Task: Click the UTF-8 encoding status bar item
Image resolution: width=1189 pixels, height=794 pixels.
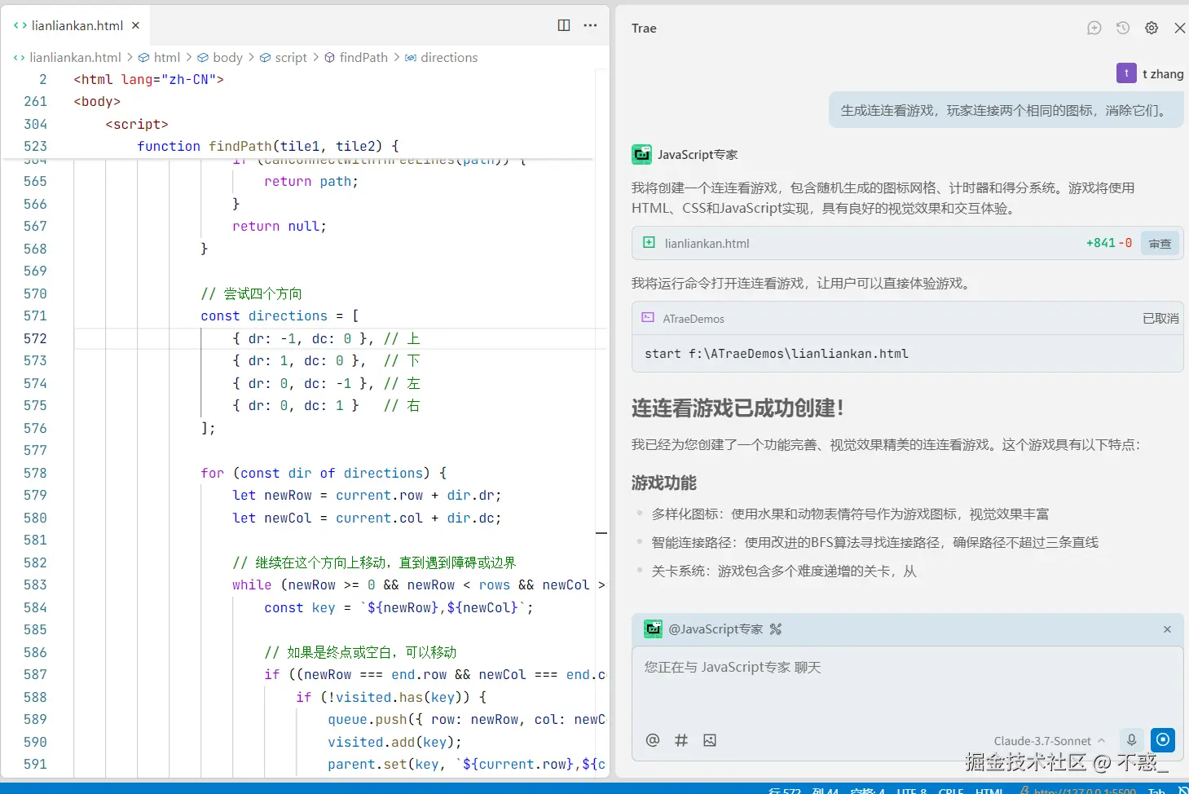Action: [912, 791]
